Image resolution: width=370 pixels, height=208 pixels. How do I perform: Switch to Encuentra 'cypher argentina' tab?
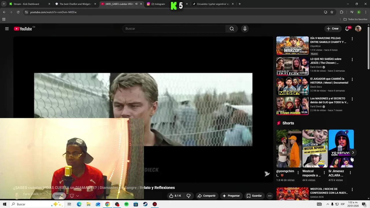(213, 4)
